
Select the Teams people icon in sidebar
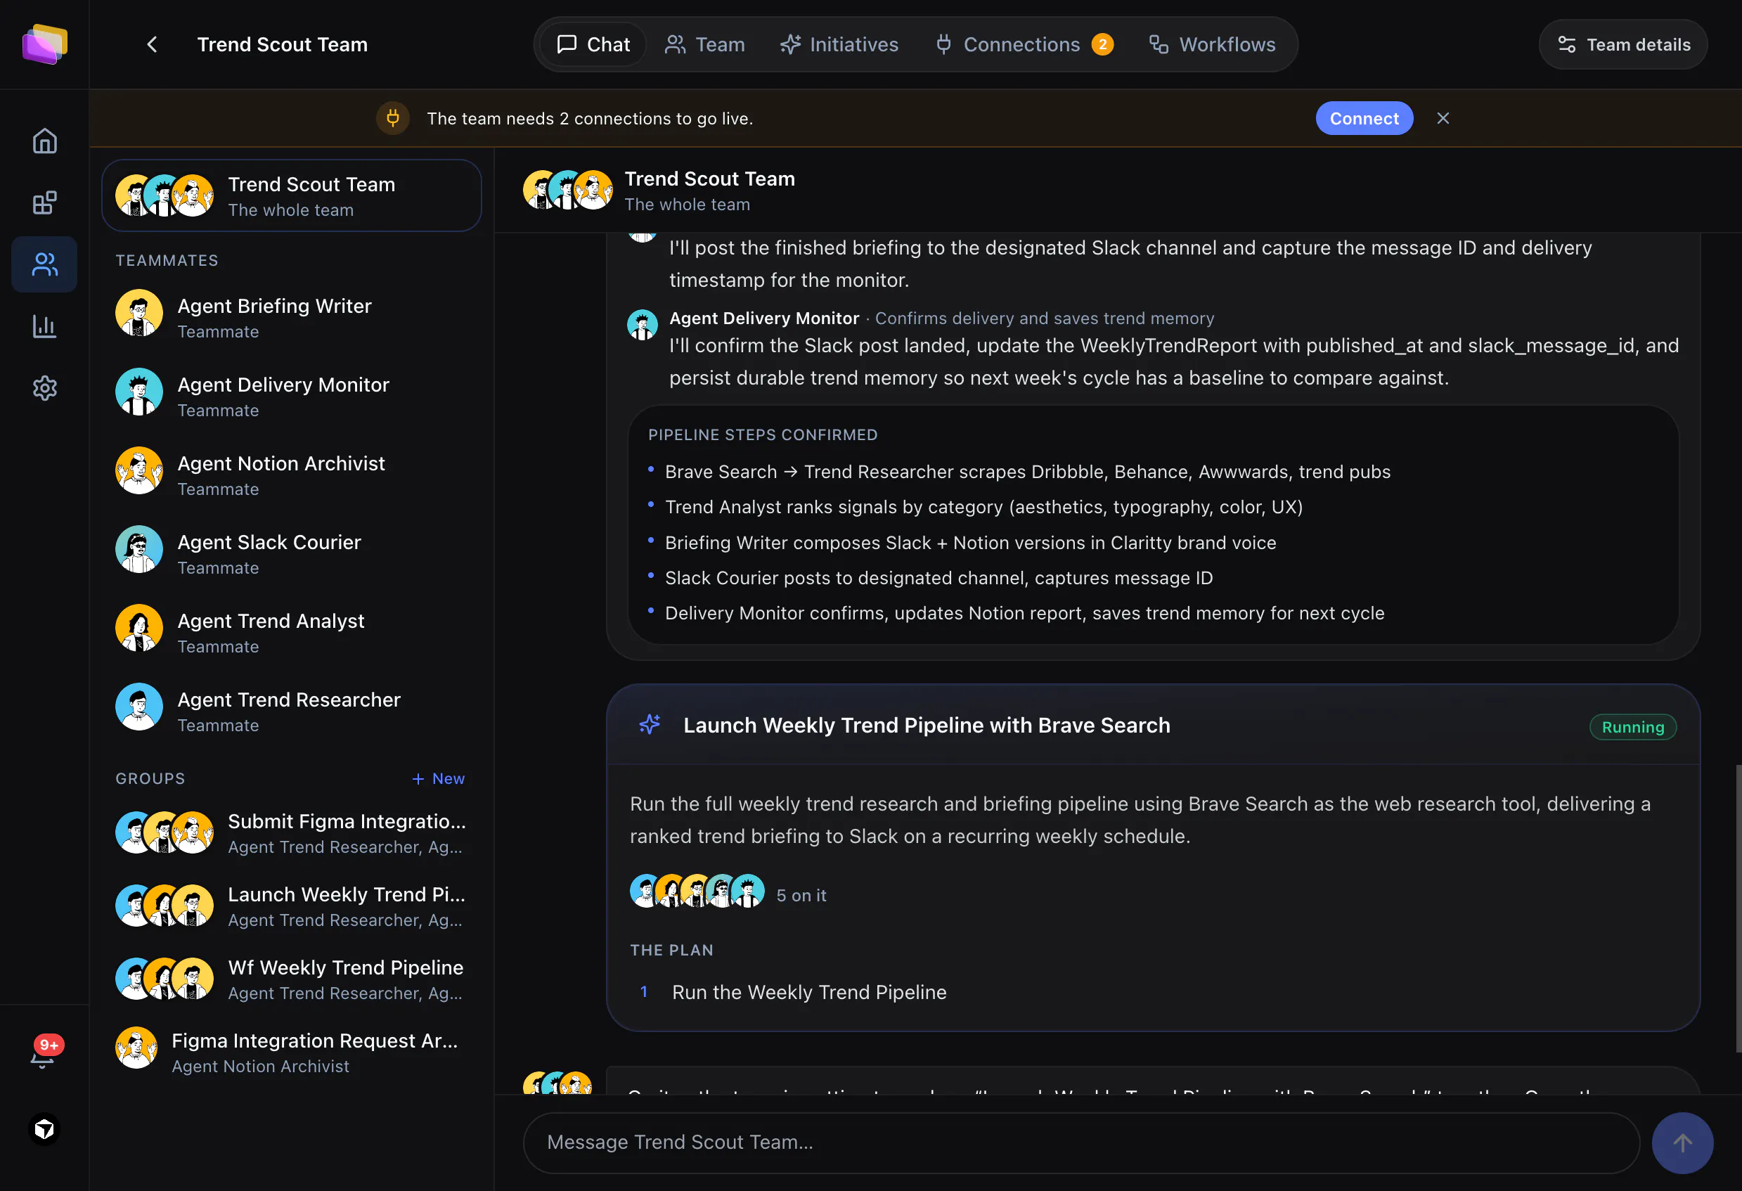pos(44,264)
